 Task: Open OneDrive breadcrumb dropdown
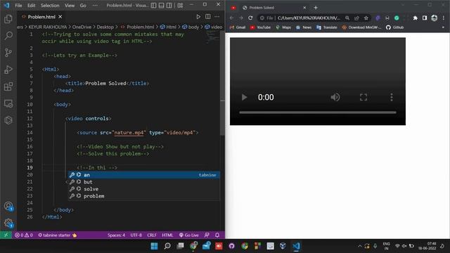pyautogui.click(x=82, y=27)
